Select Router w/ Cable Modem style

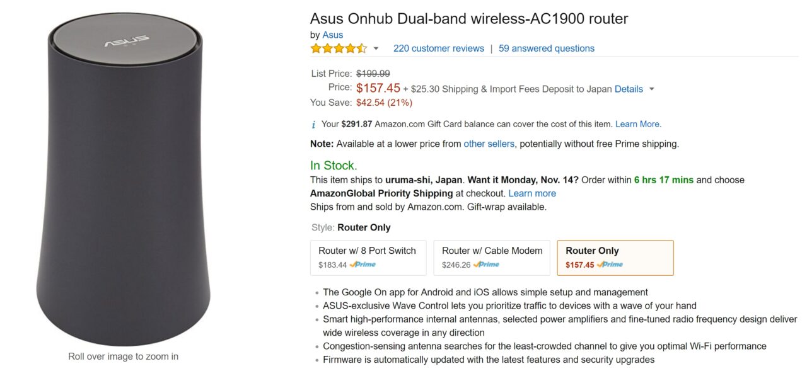pyautogui.click(x=492, y=251)
